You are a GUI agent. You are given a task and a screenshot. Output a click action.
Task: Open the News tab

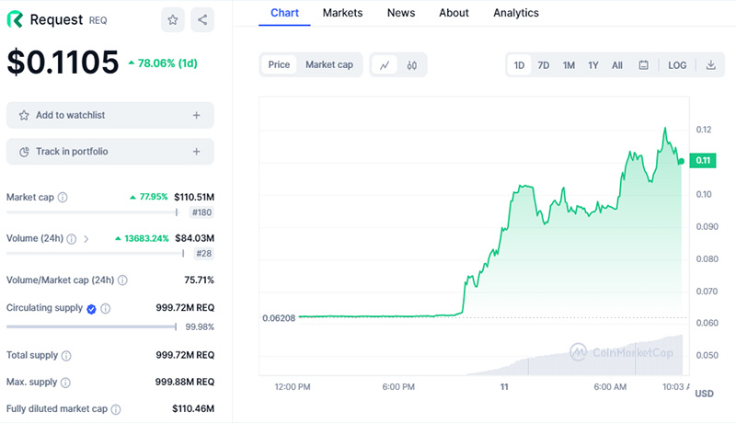coord(401,13)
